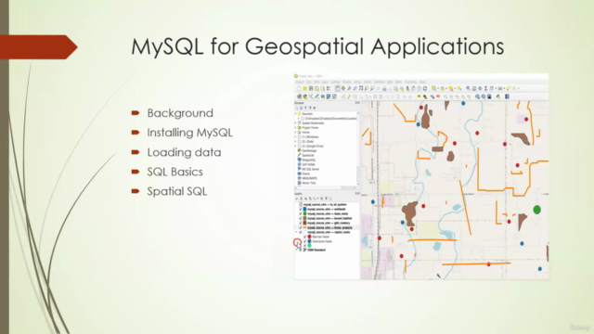The image size is (594, 334).
Task: Click the 'Loading data' bullet text
Action: tap(184, 152)
